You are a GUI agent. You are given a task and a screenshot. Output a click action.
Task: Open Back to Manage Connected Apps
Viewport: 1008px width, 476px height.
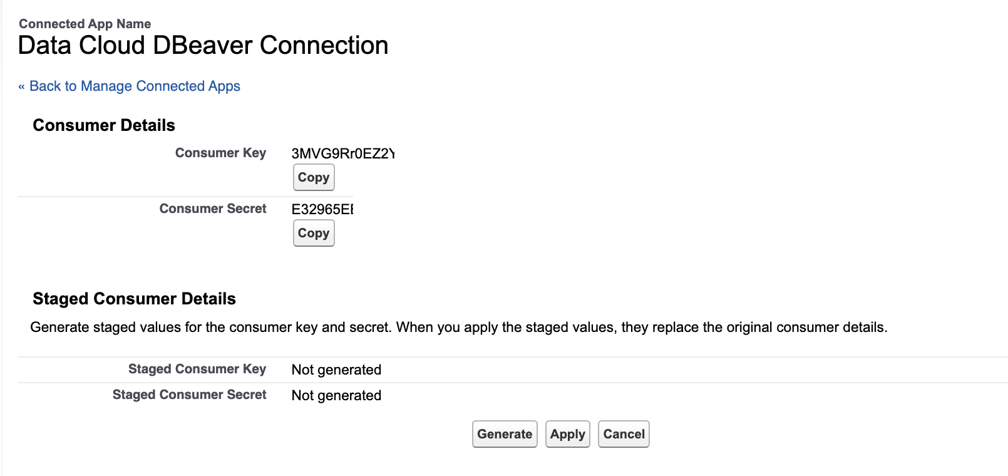point(135,86)
